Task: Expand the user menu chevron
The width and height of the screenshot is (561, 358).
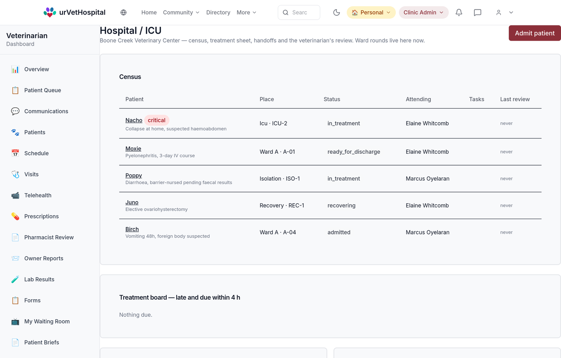Action: [x=511, y=12]
